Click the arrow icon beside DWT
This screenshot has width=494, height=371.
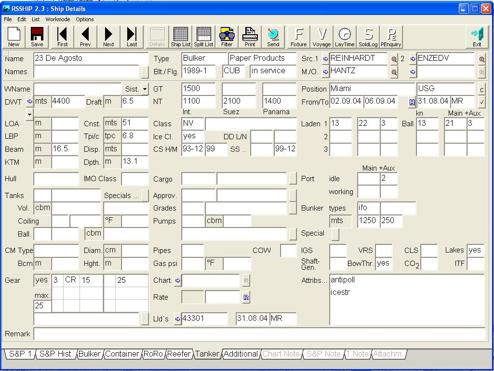tap(29, 101)
